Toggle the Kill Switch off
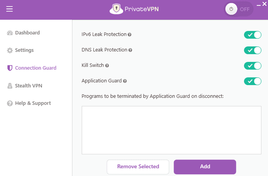The image size is (268, 176). click(253, 66)
